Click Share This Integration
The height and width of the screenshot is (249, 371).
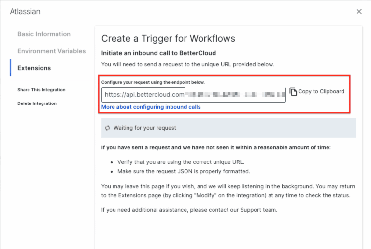[42, 90]
